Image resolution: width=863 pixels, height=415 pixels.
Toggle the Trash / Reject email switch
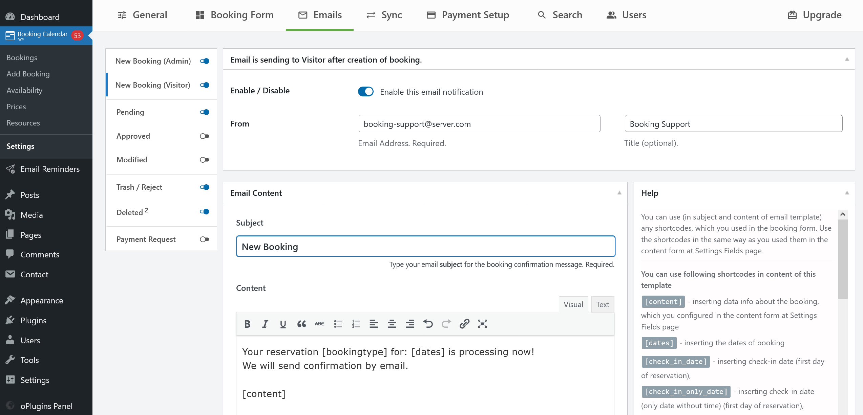(x=205, y=187)
